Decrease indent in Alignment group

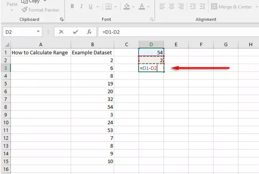[193, 7]
